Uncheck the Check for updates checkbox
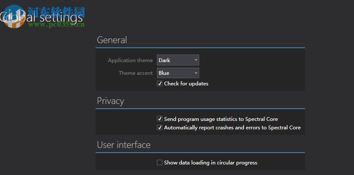The image size is (354, 175). (x=159, y=84)
